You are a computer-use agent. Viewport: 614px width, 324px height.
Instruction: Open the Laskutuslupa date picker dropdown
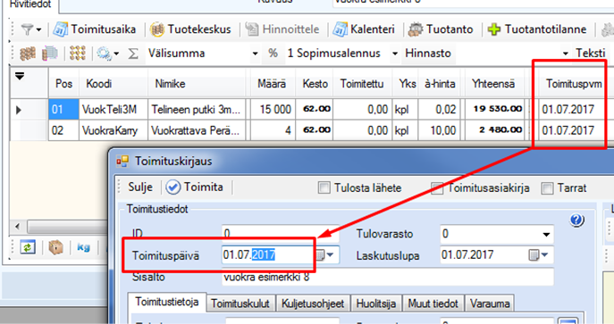(x=539, y=255)
